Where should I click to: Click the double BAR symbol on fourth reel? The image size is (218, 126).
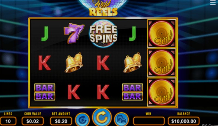(132, 92)
